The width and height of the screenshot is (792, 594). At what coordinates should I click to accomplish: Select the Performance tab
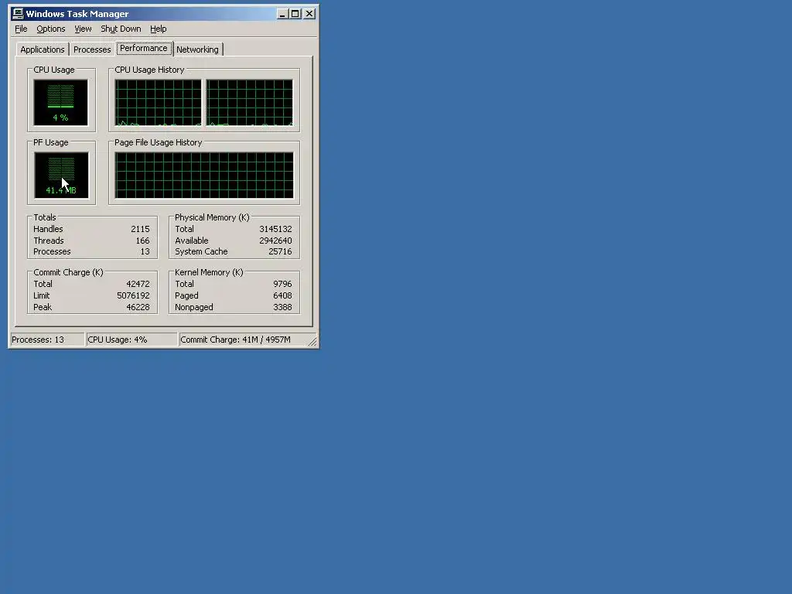click(144, 49)
